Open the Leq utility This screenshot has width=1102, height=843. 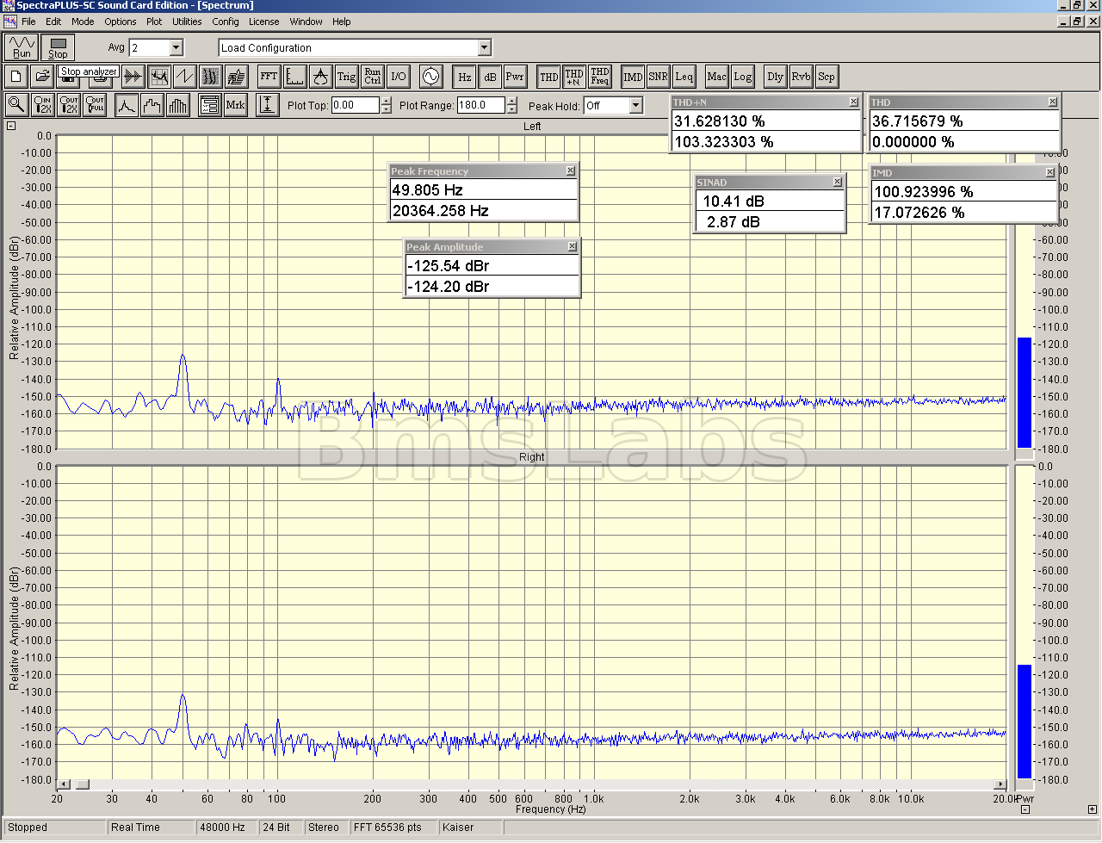point(684,77)
